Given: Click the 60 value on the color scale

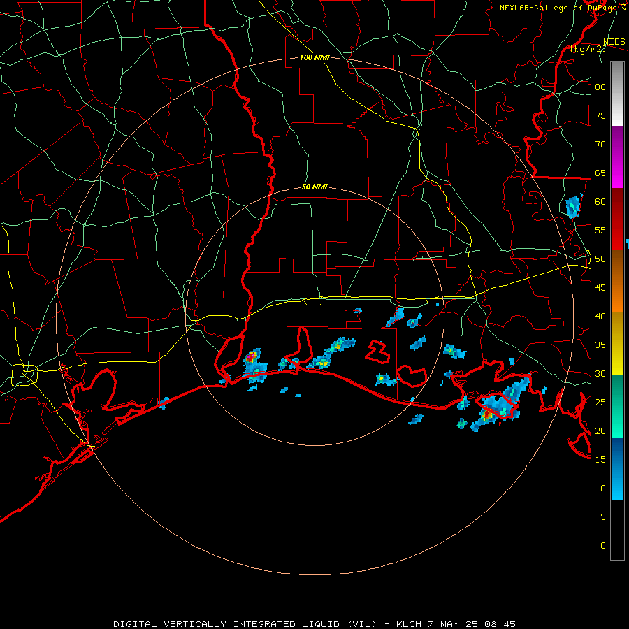Looking at the screenshot, I should pyautogui.click(x=600, y=202).
